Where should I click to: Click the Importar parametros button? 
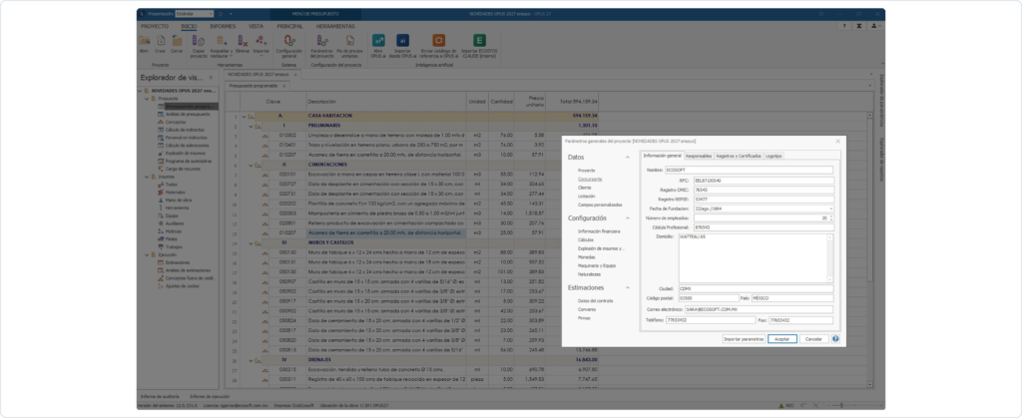pyautogui.click(x=744, y=339)
